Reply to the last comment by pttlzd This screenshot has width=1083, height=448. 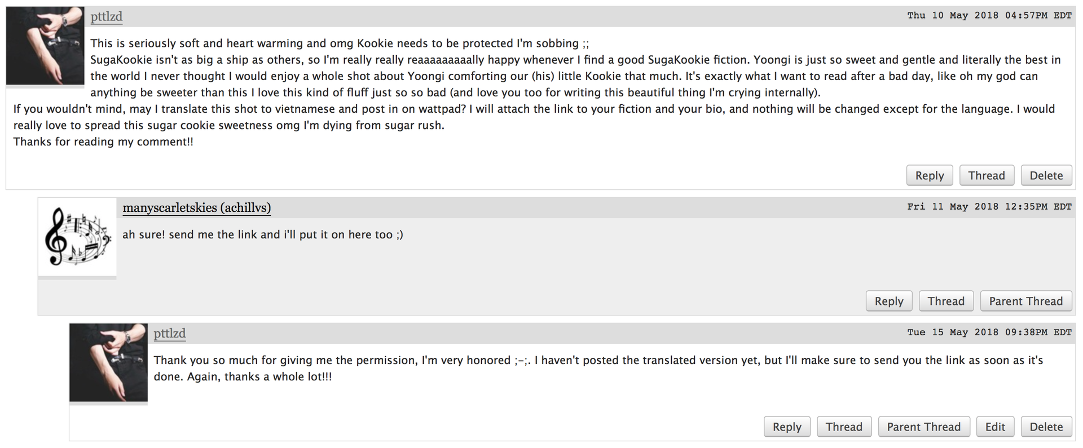pyautogui.click(x=787, y=427)
